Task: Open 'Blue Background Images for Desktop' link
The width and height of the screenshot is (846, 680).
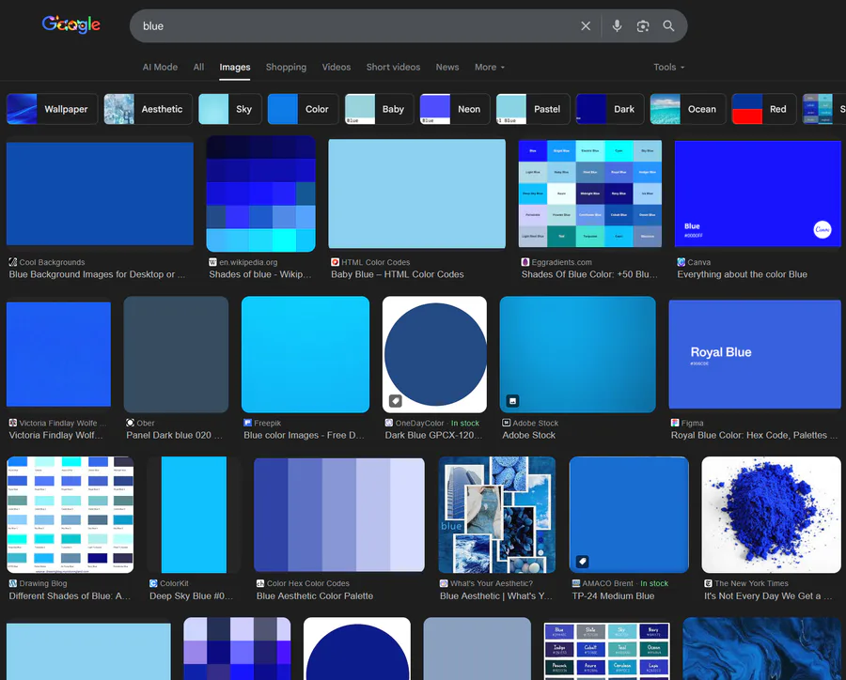Action: point(97,274)
